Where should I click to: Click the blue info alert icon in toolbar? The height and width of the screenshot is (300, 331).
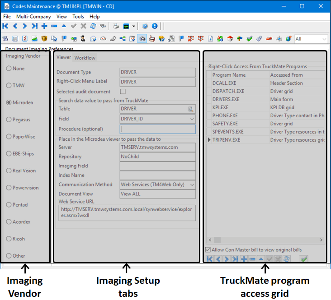(155, 26)
